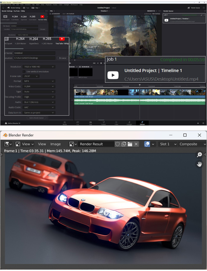207x271 pixels.
Task: Click the home Project Manager icon in Resolve
Action: point(198,123)
